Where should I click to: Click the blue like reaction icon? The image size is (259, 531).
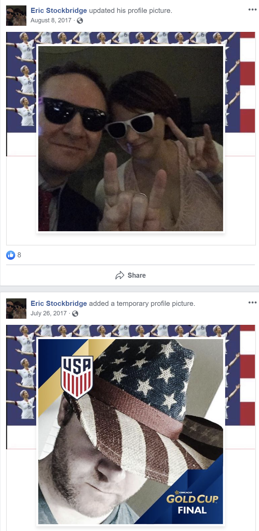[x=10, y=255]
